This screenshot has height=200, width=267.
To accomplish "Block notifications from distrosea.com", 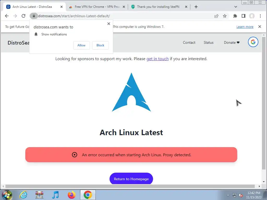I will (x=100, y=45).
